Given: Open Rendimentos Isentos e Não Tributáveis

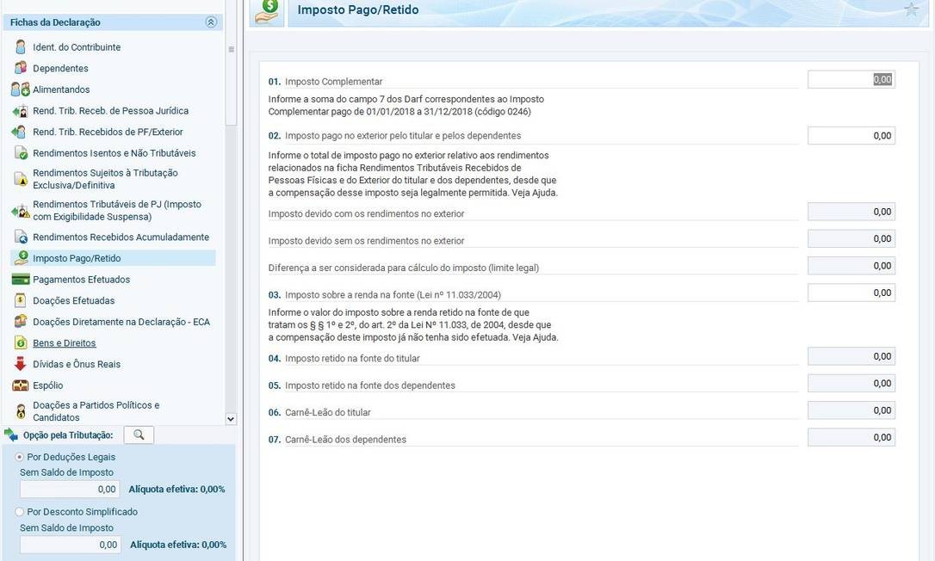Looking at the screenshot, I should point(114,153).
